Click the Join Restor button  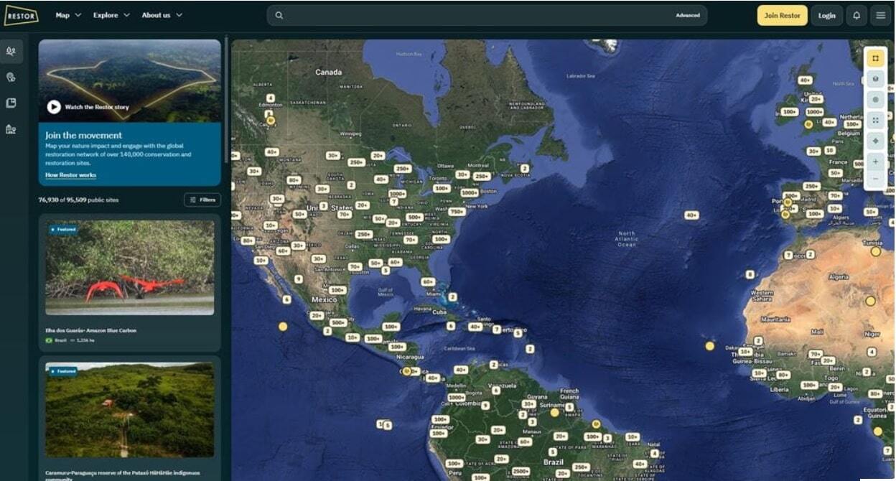[782, 15]
